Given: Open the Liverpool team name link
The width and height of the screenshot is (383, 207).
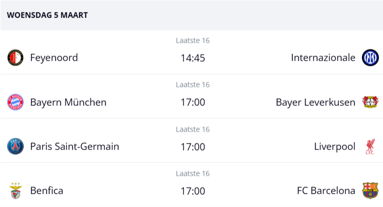Looking at the screenshot, I should pyautogui.click(x=335, y=146).
